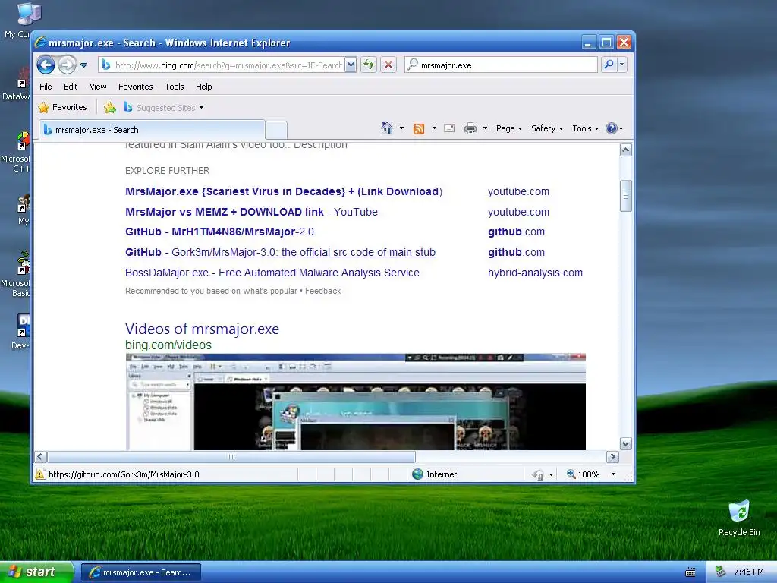Screen dimensions: 777x583
Task: Click the Internet zone globe icon
Action: (418, 474)
